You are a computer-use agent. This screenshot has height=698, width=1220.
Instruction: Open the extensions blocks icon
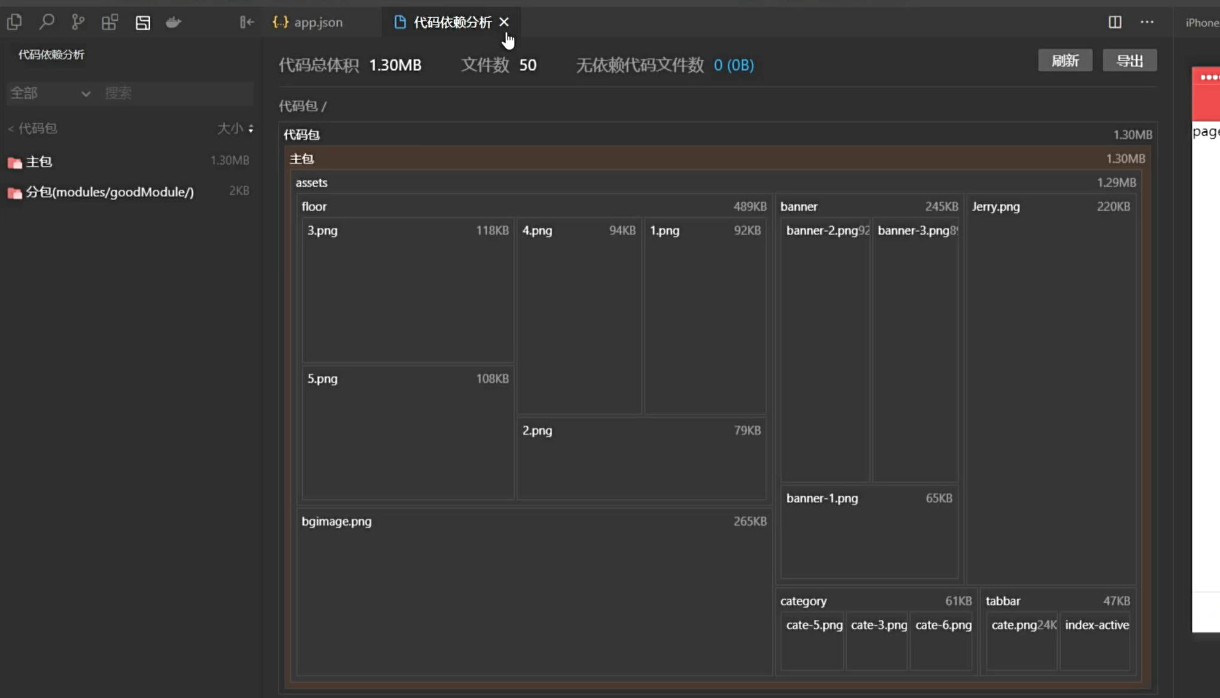coord(110,22)
